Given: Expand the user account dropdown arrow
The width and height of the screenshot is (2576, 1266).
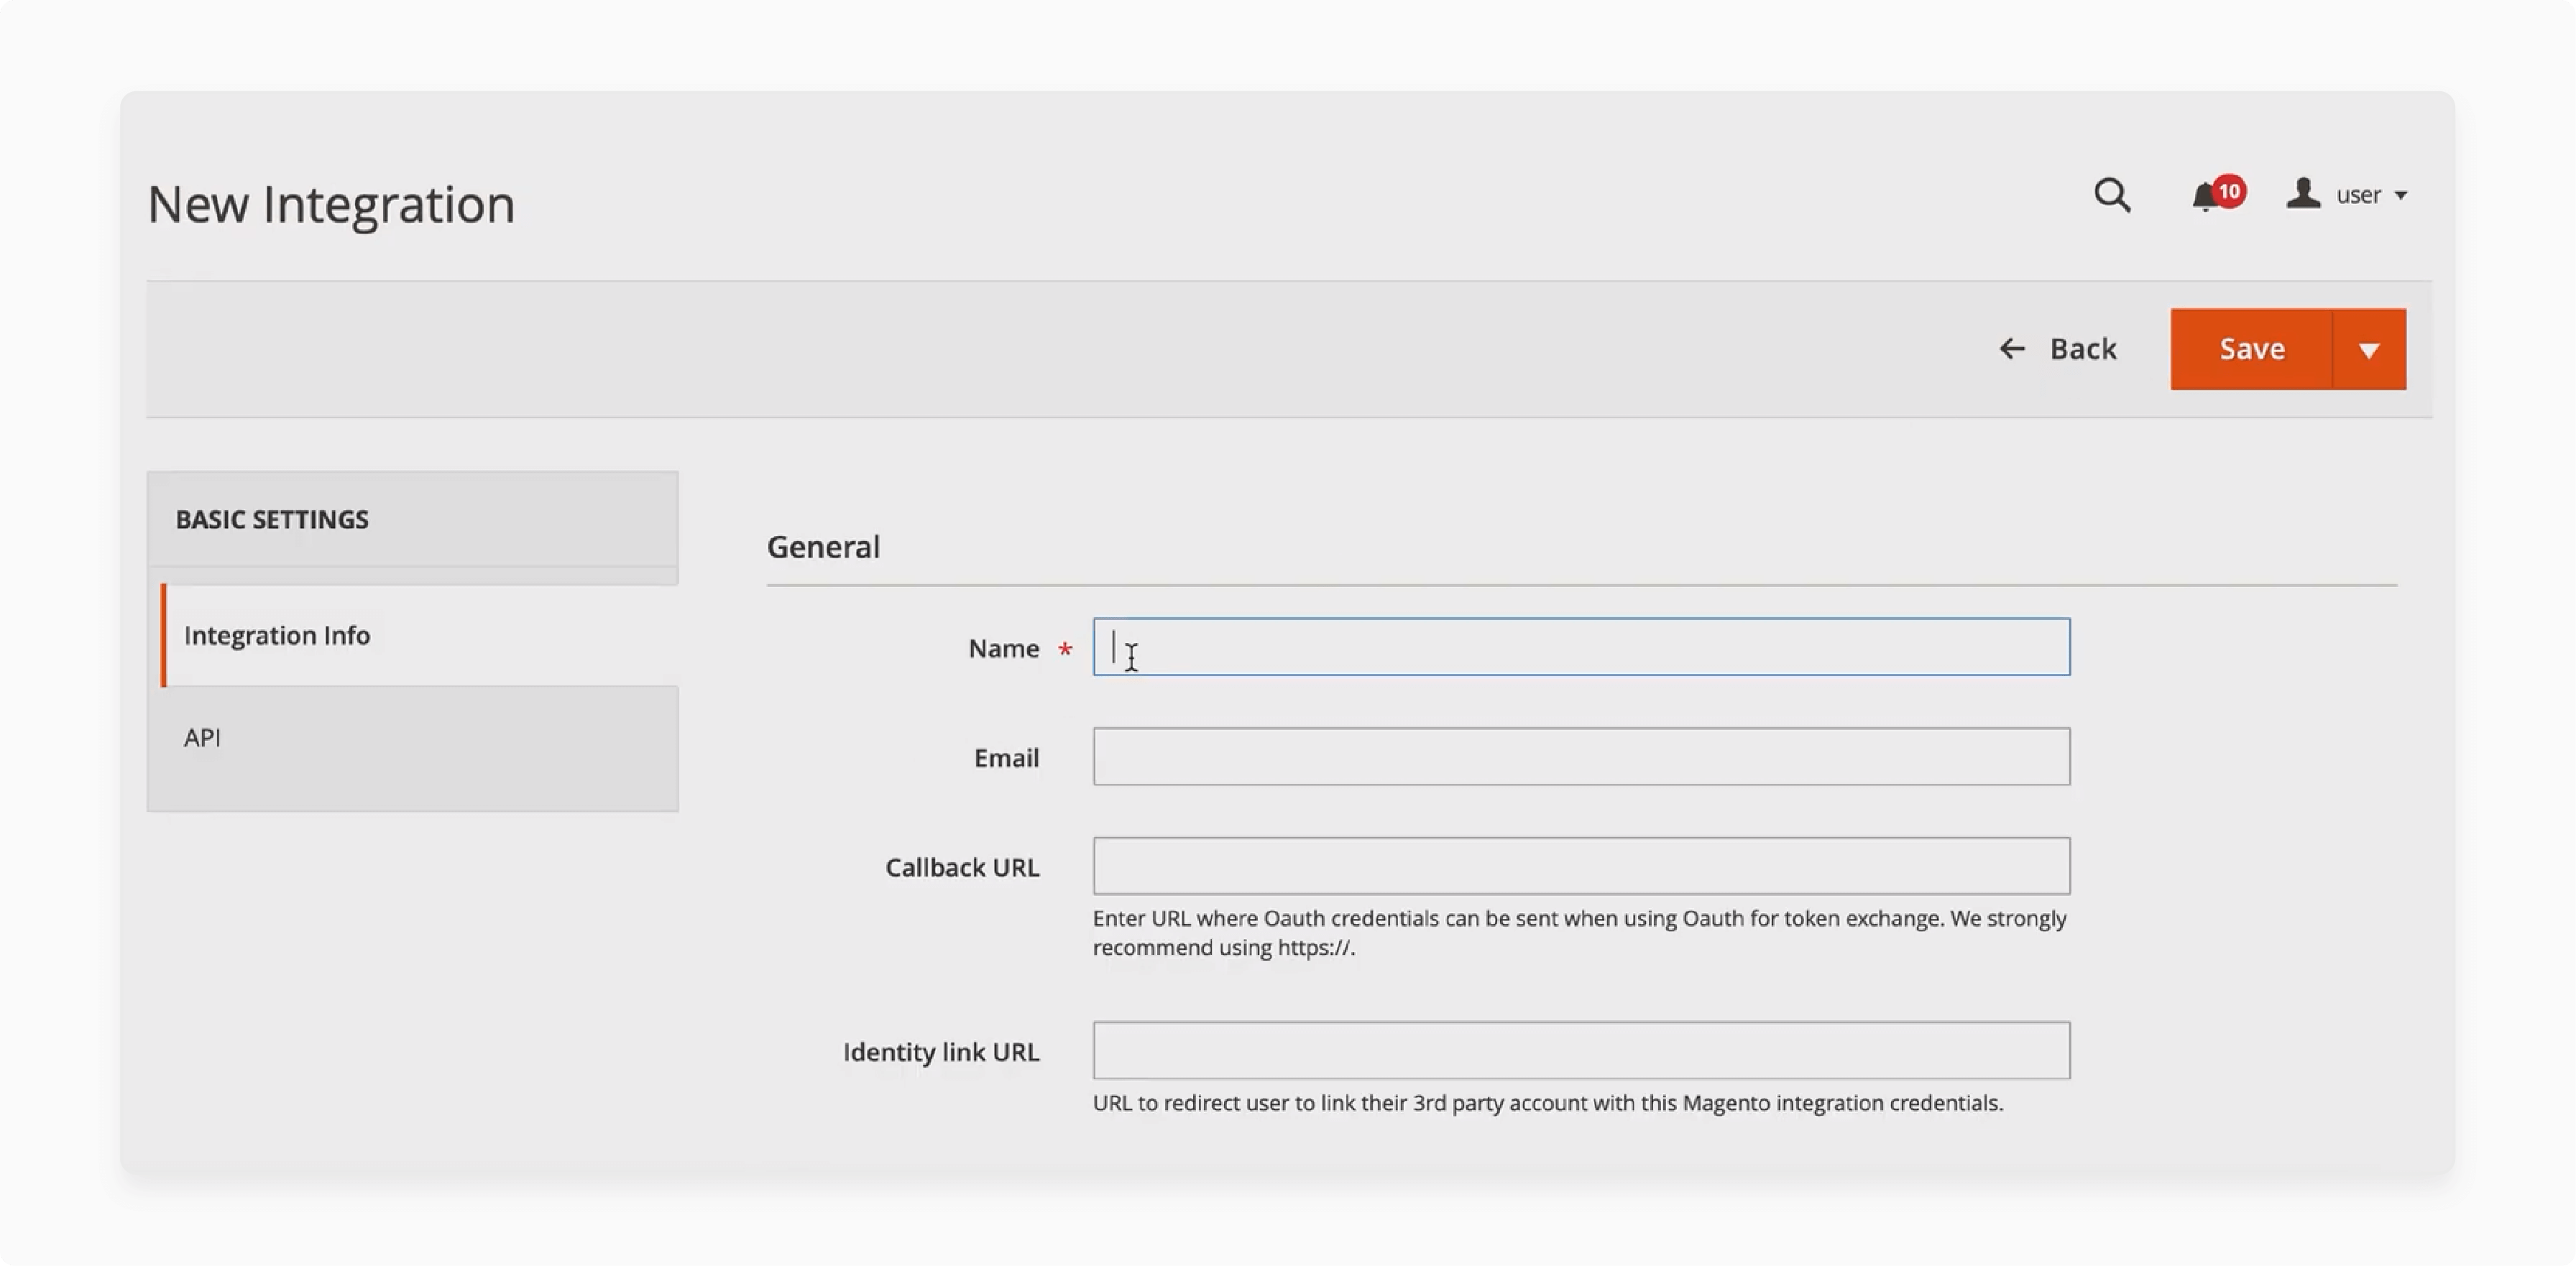Looking at the screenshot, I should pyautogui.click(x=2401, y=195).
